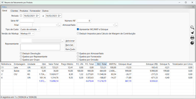Check Deduzir Devolução
The width and height of the screenshot is (196, 99).
click(x=21, y=53)
